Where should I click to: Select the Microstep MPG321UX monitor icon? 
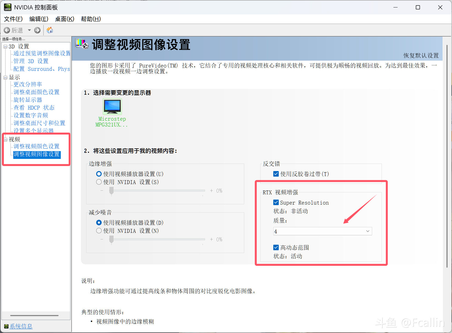(x=112, y=107)
